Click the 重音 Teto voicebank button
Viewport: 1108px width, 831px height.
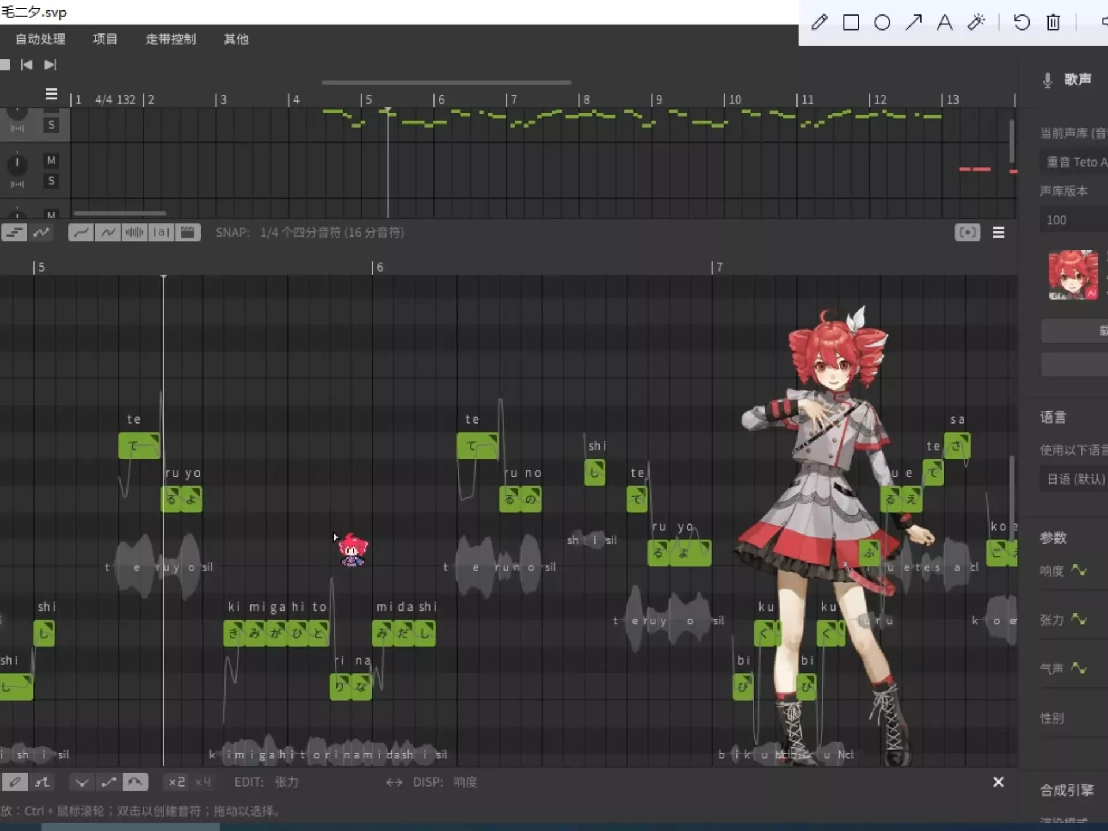point(1076,162)
